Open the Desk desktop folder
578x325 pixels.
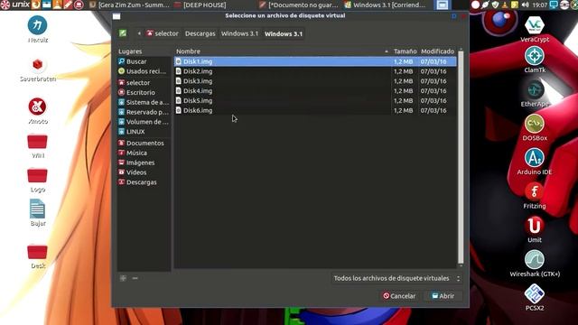38,256
